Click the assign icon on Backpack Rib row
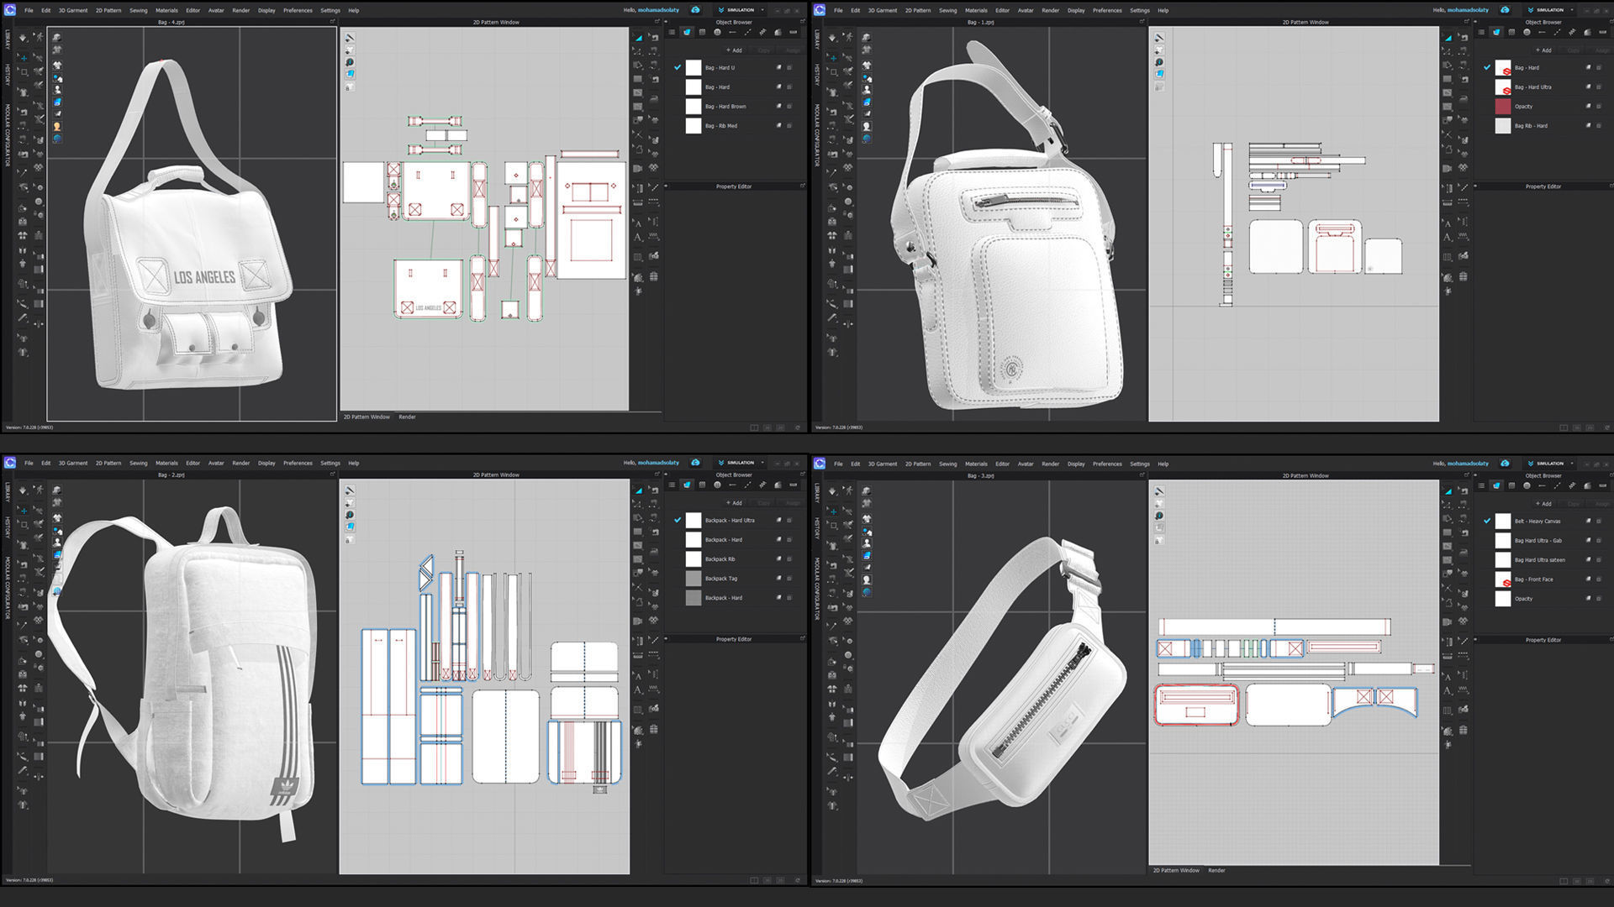This screenshot has width=1614, height=907. [x=778, y=559]
